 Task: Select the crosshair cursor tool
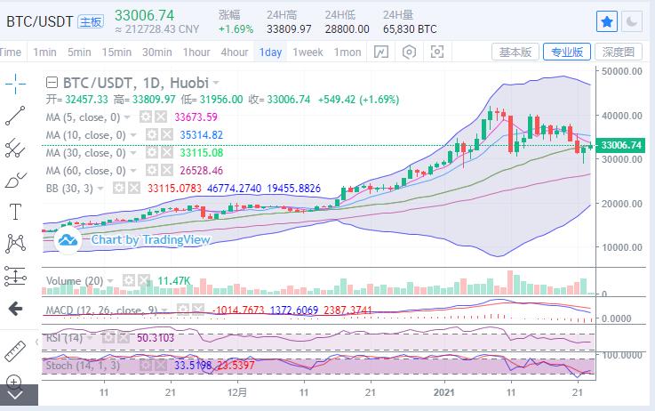(15, 84)
